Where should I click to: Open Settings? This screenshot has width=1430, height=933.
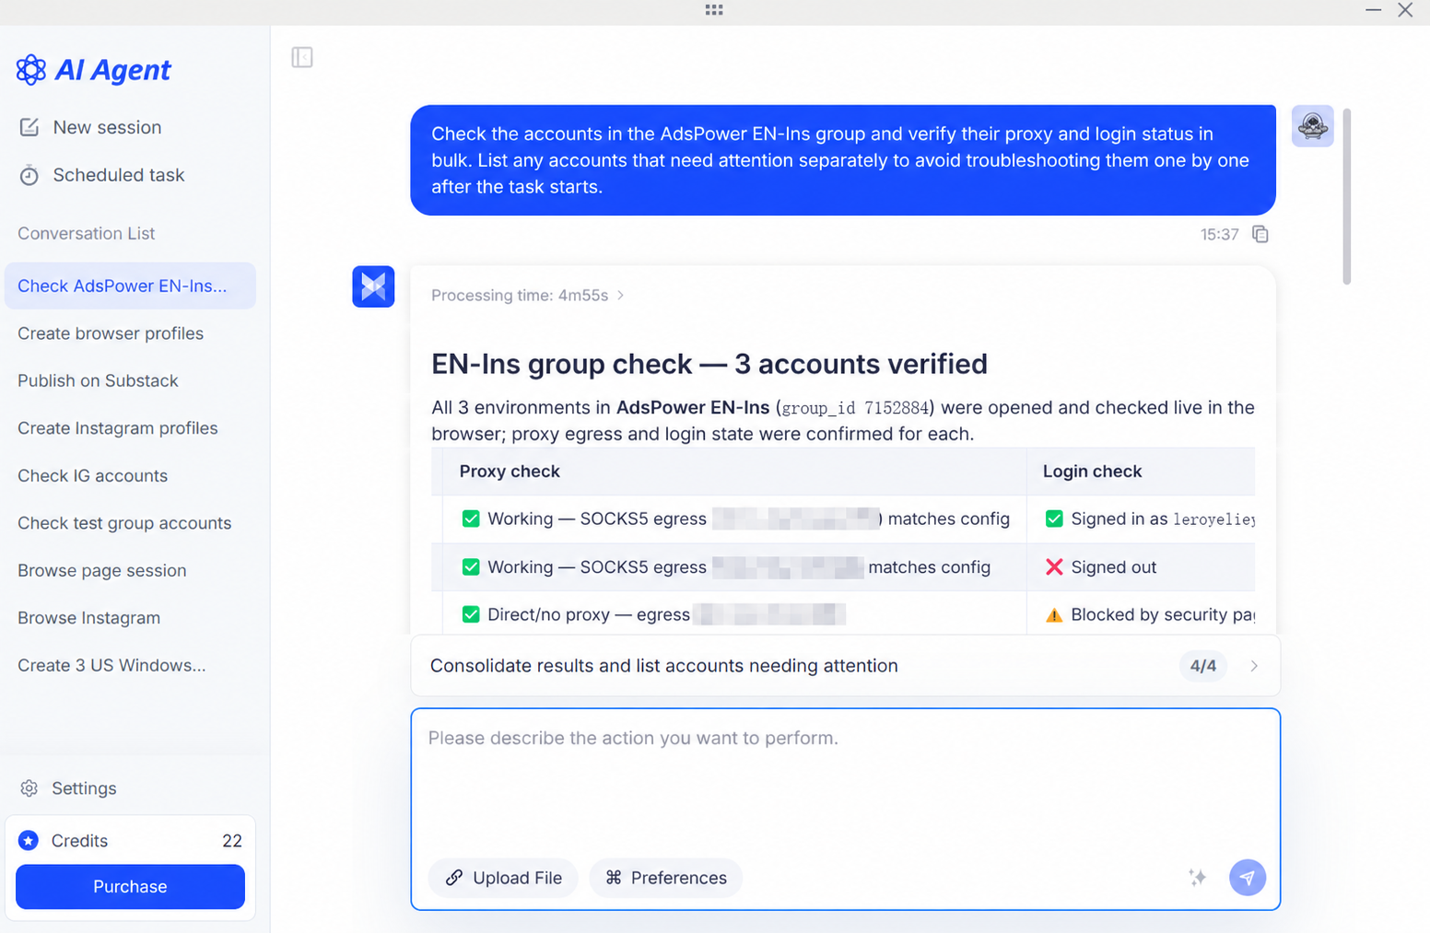click(x=69, y=788)
